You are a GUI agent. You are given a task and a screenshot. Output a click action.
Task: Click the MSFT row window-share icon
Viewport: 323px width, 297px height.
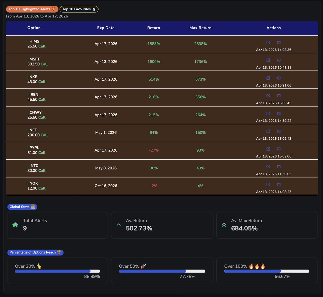279,60
